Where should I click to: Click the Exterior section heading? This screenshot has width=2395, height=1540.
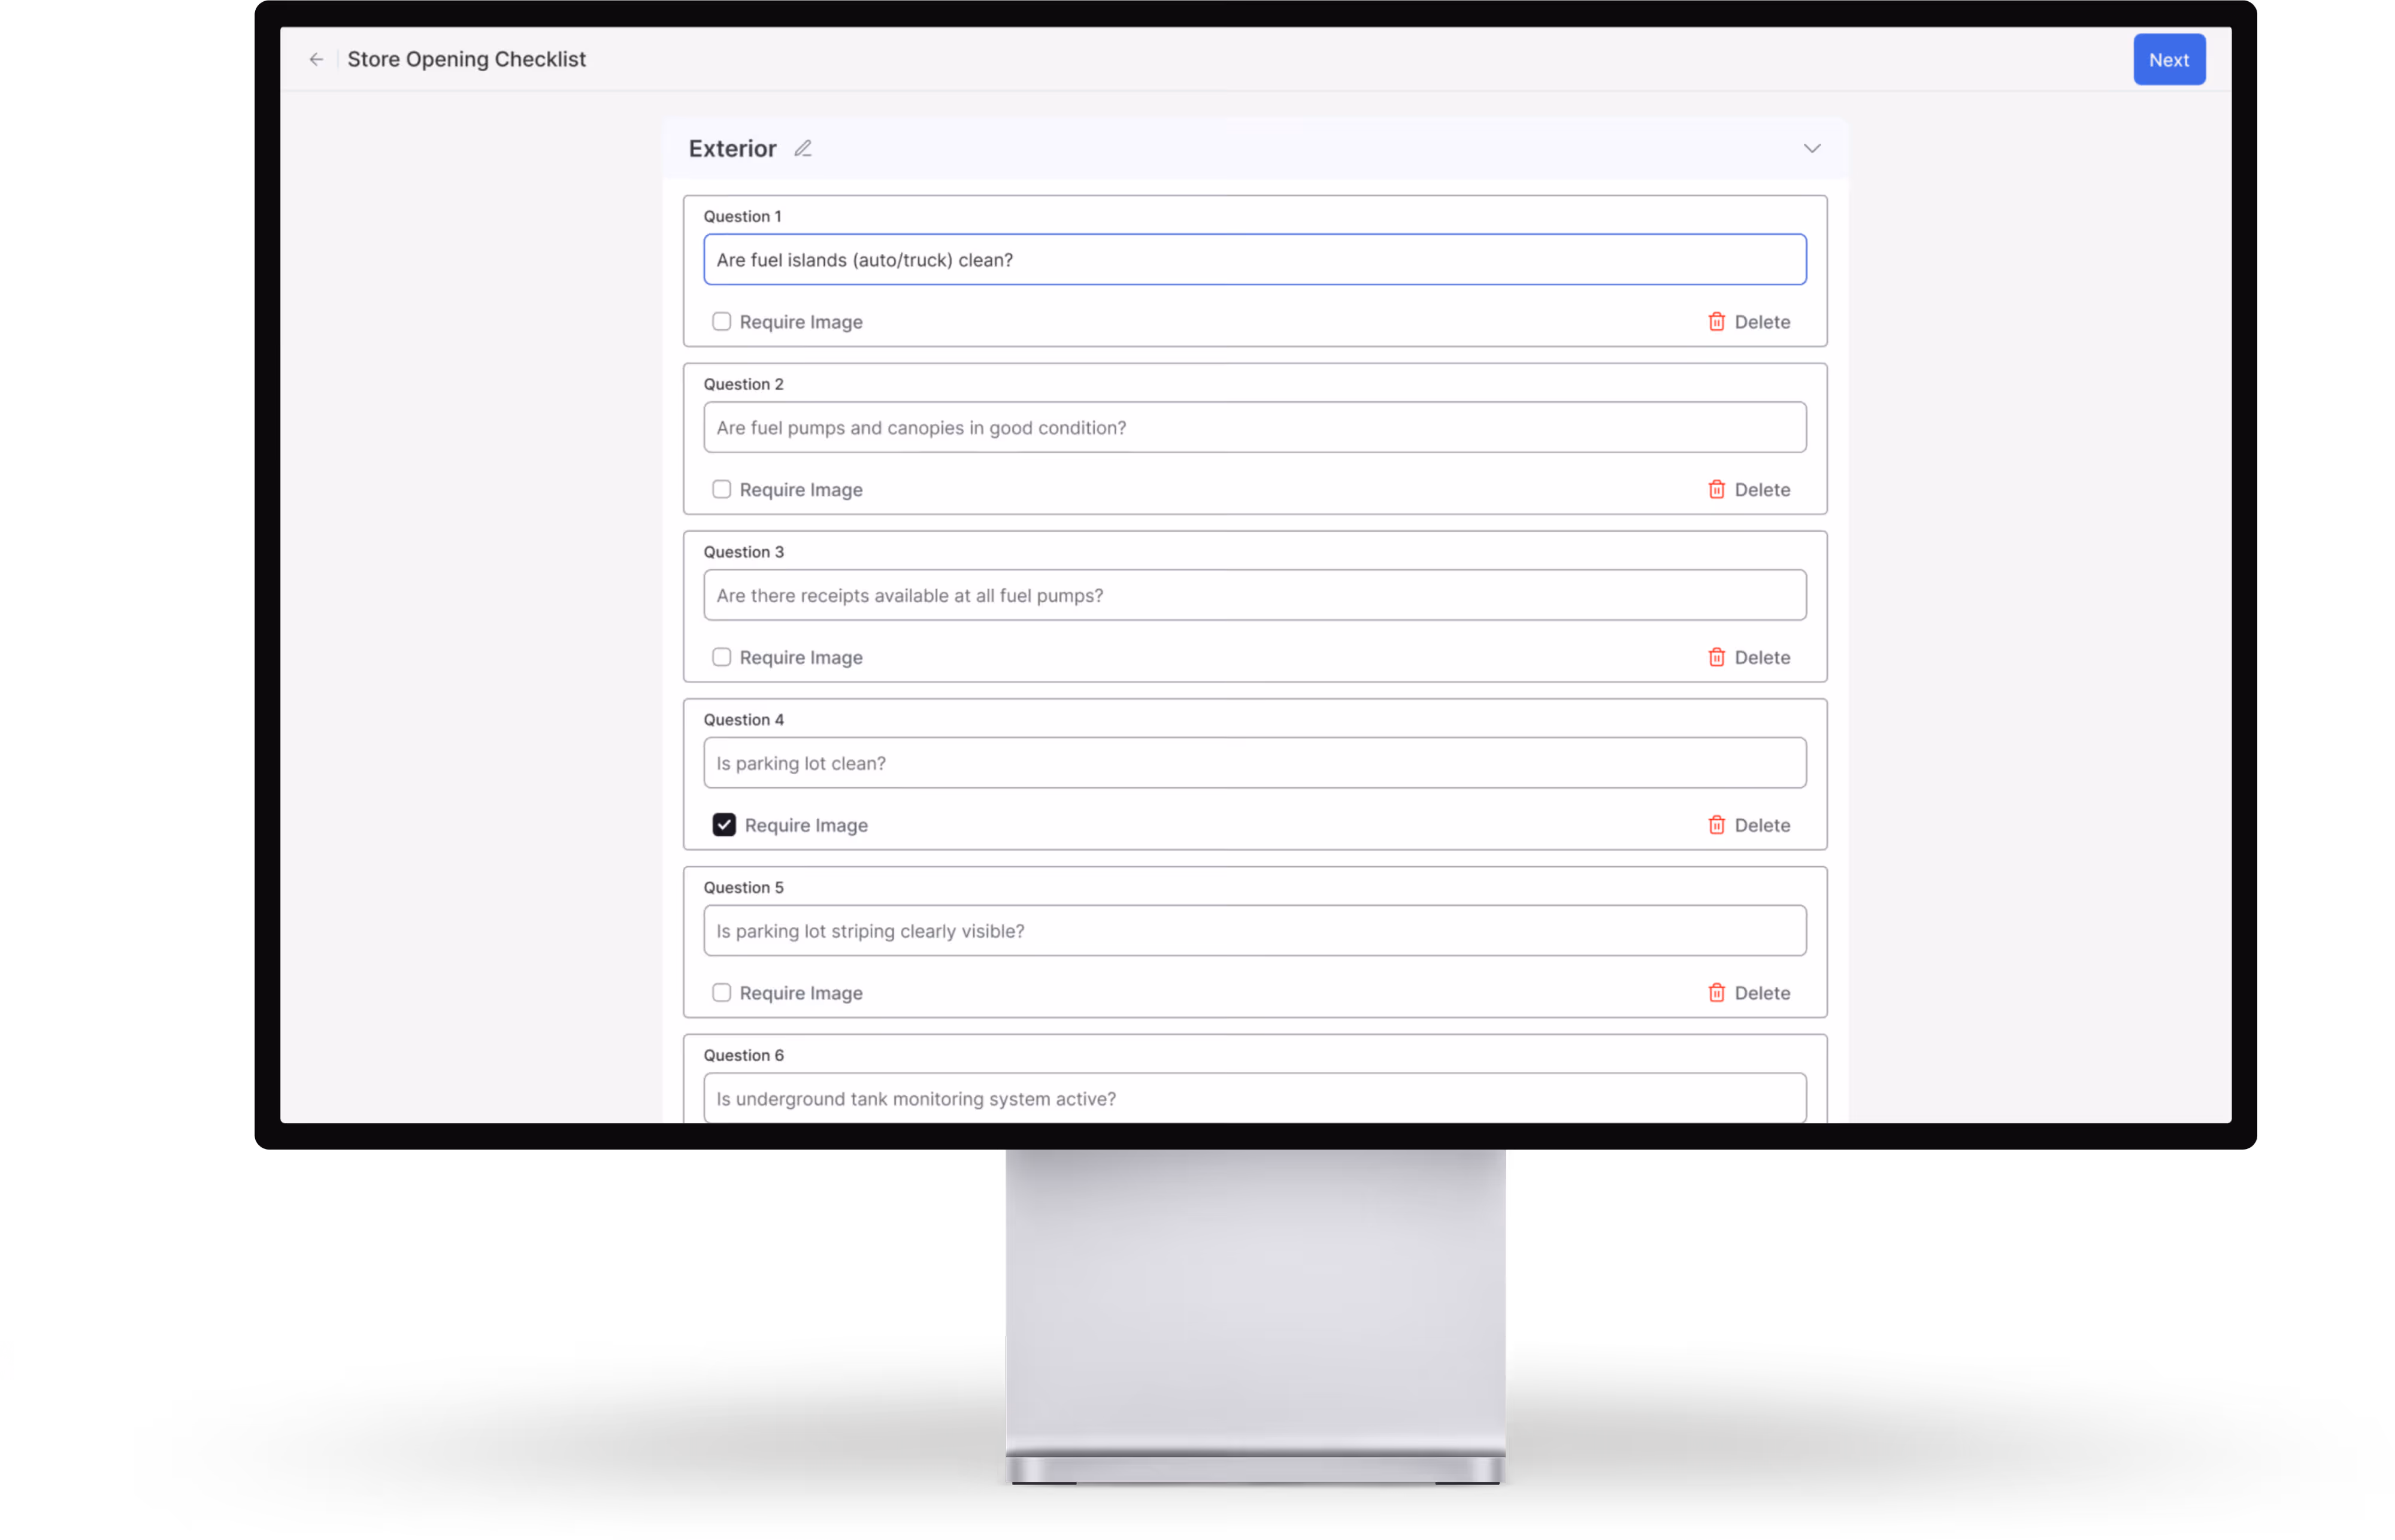point(732,149)
